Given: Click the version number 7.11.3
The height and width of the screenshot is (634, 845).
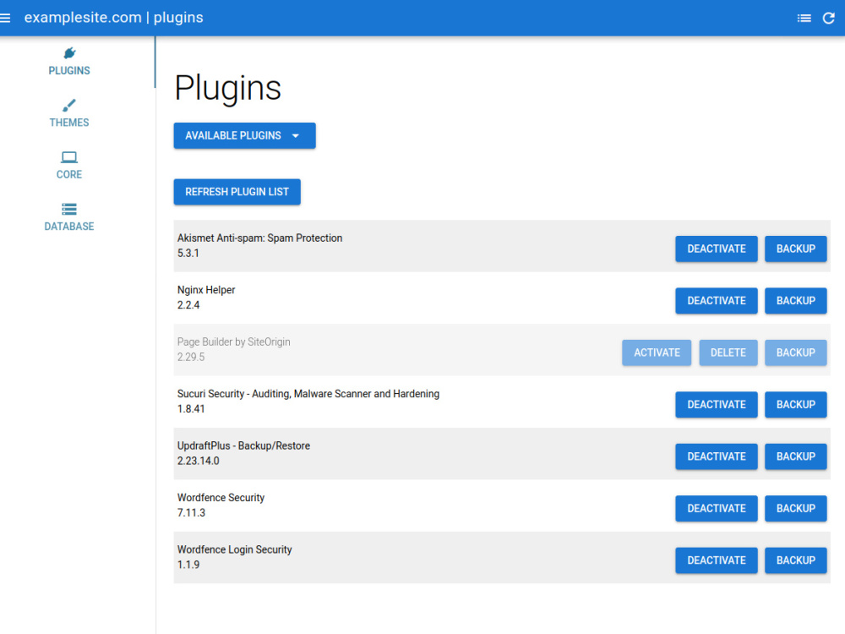Looking at the screenshot, I should (191, 513).
